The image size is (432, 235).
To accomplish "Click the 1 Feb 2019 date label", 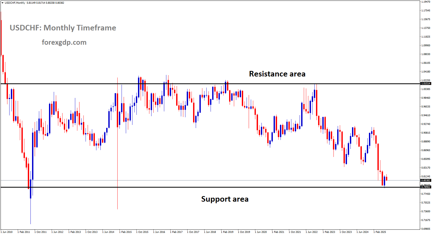I will tap(227, 232).
